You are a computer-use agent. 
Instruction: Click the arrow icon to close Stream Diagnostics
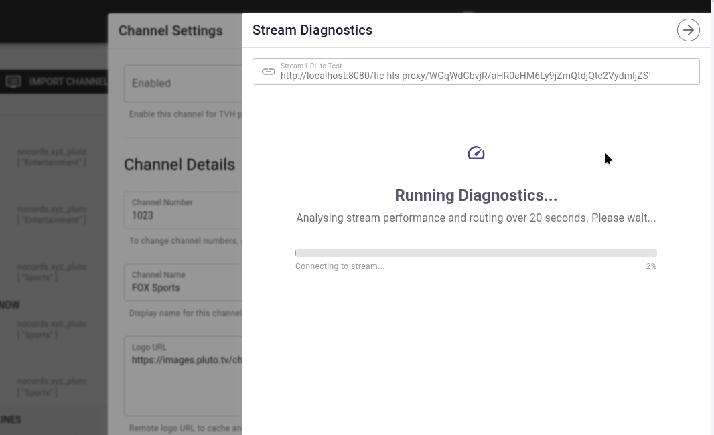[688, 29]
